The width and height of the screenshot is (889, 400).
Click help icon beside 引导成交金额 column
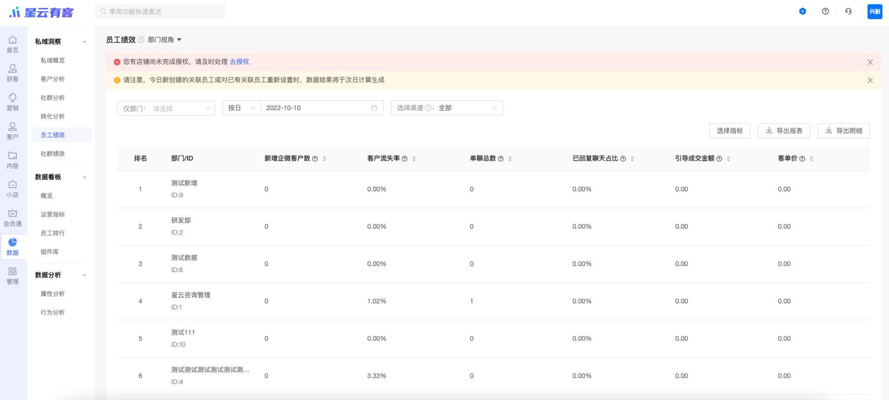719,159
